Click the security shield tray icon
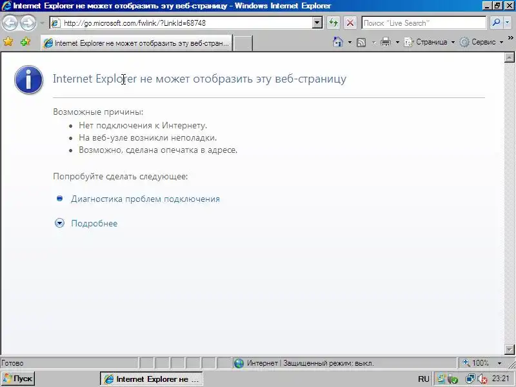 [453, 379]
